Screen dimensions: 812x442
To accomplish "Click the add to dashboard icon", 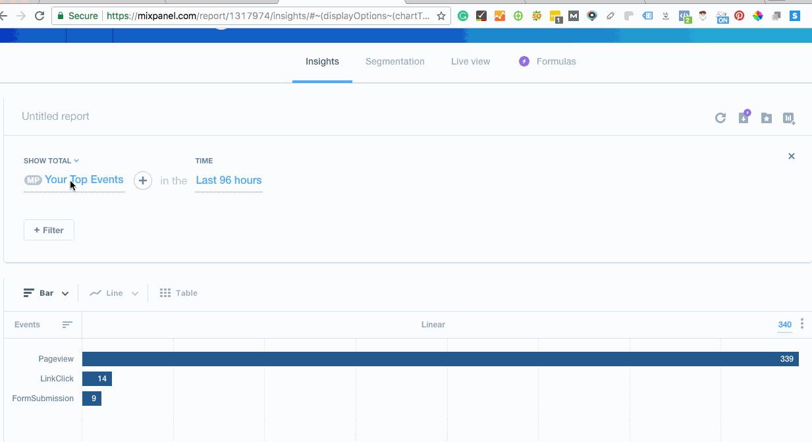I will tap(789, 118).
